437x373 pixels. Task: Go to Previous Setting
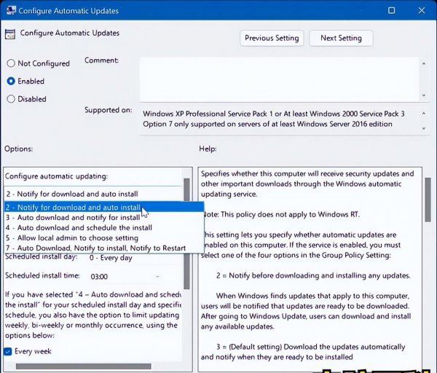(x=272, y=38)
